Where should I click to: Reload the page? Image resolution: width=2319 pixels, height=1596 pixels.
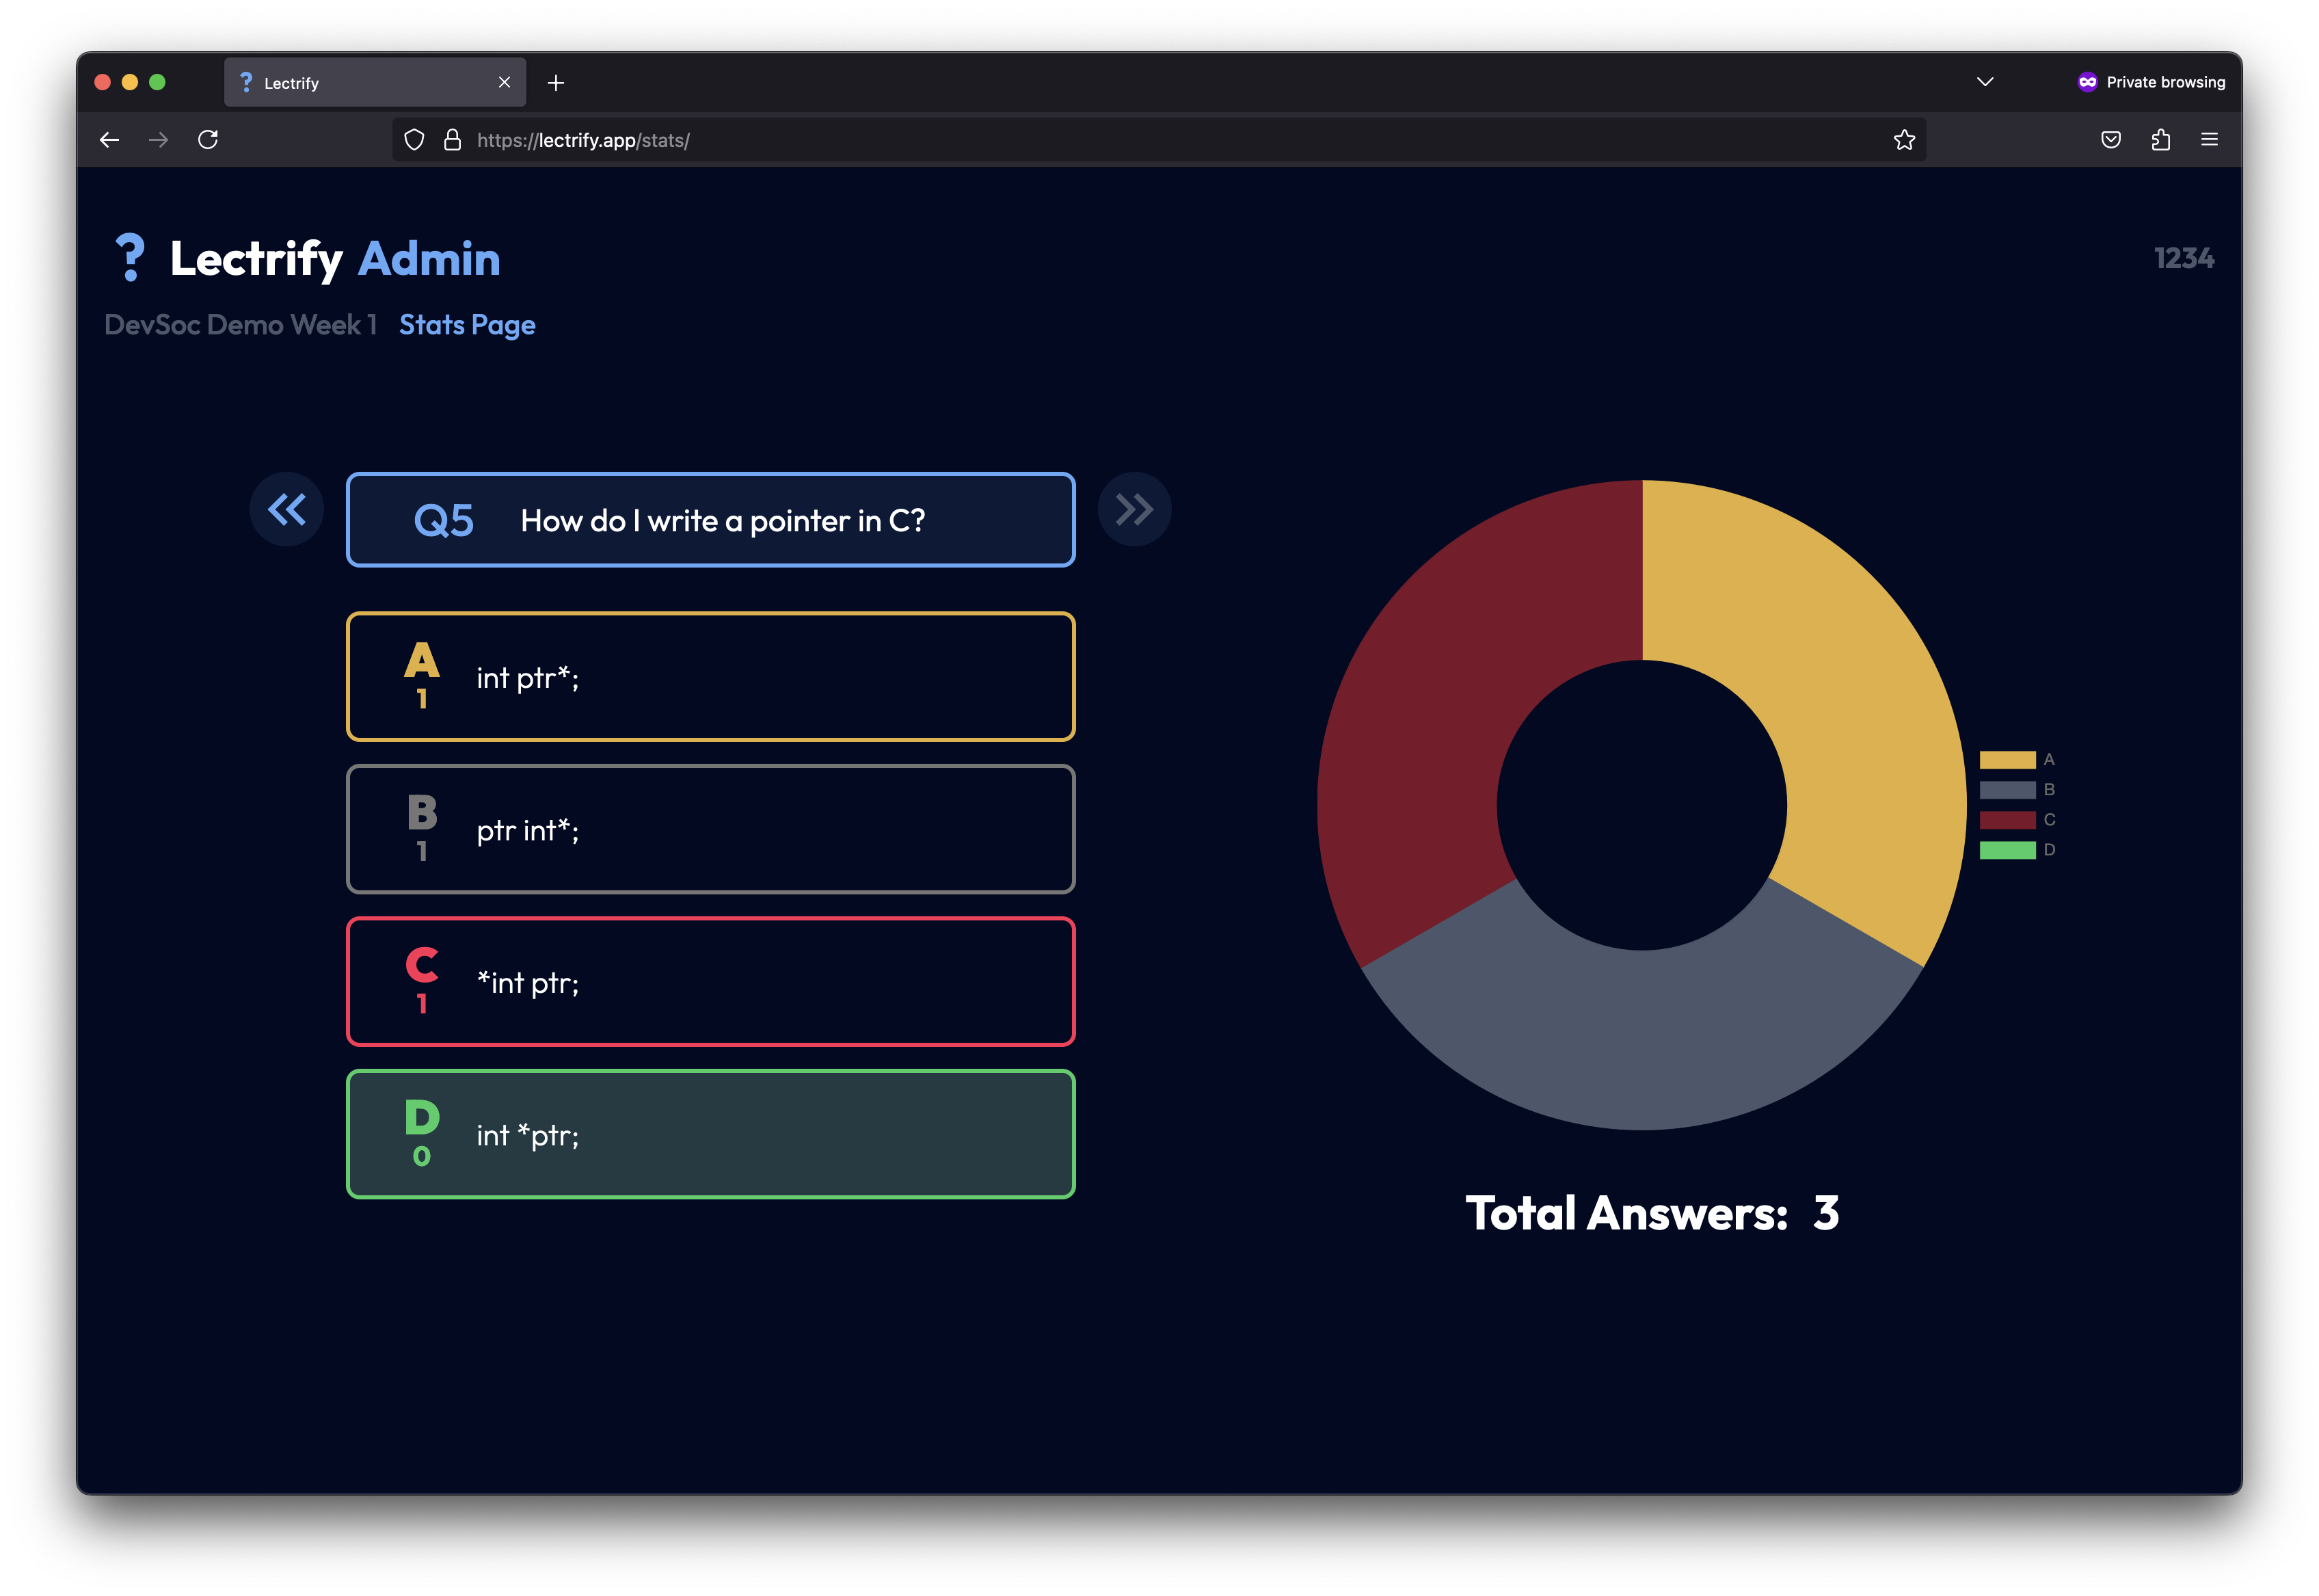(x=208, y=140)
